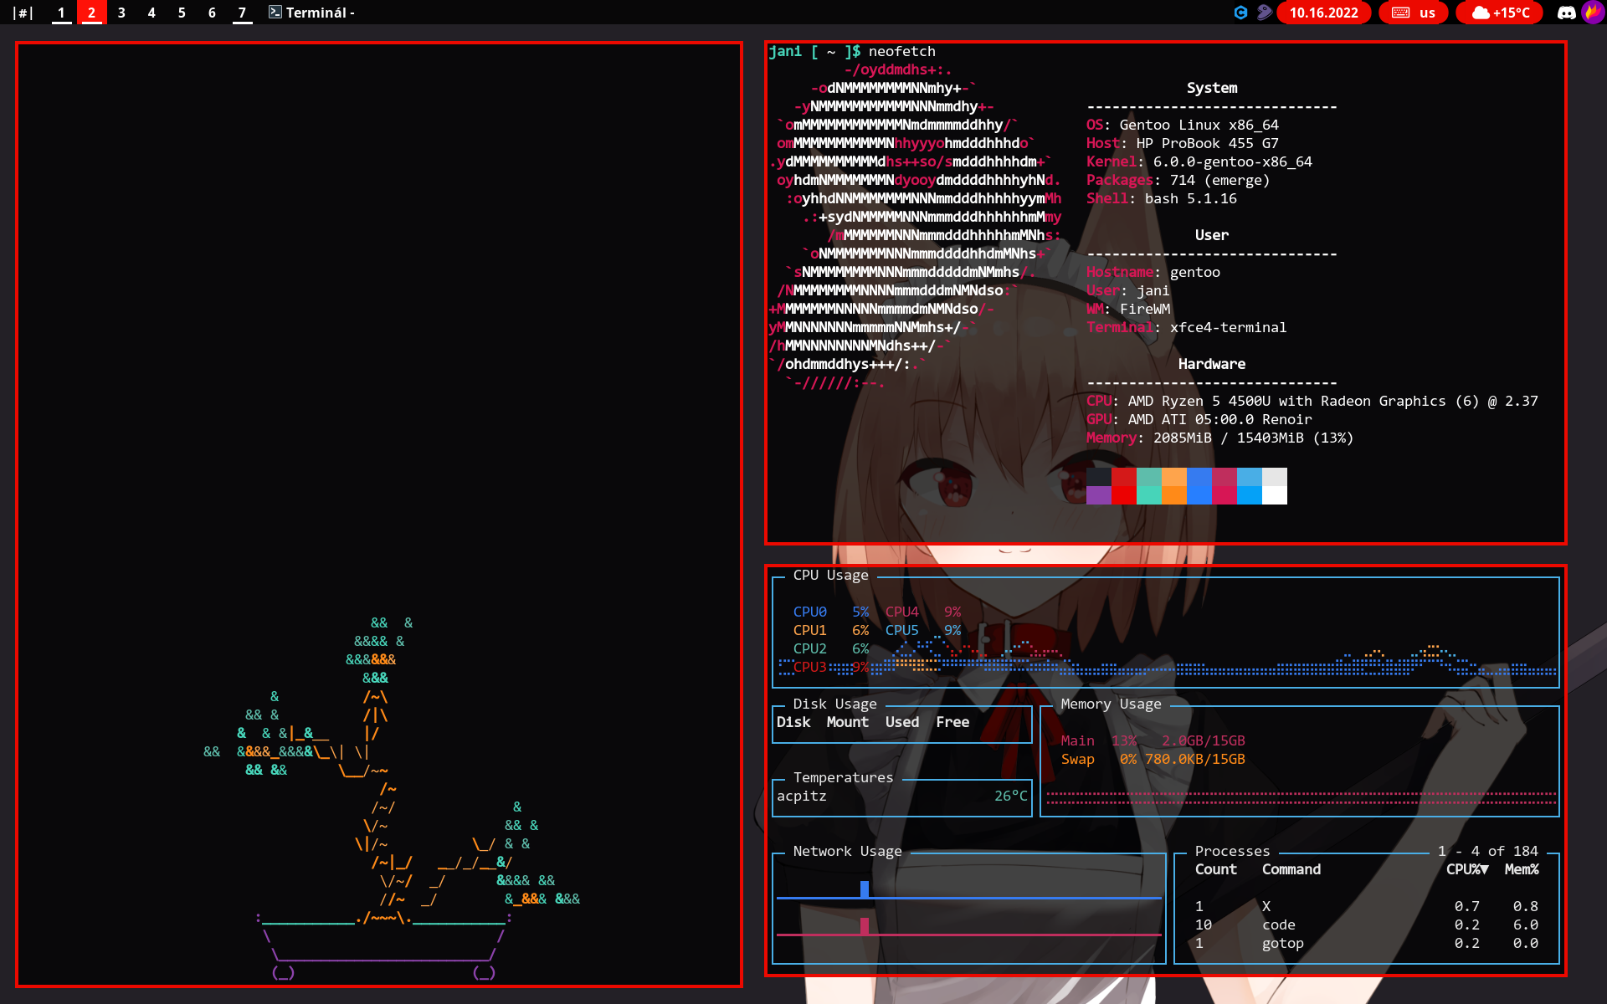Click the Command column header in Processes
This screenshot has width=1607, height=1004.
click(1291, 869)
